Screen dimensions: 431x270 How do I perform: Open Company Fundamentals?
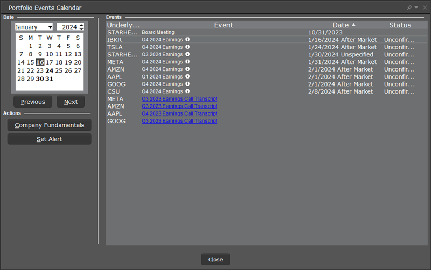(50, 125)
